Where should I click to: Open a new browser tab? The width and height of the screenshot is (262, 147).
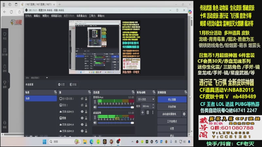pyautogui.click(x=60, y=5)
